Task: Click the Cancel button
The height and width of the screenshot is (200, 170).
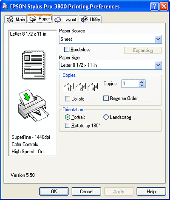Action: click(86, 192)
